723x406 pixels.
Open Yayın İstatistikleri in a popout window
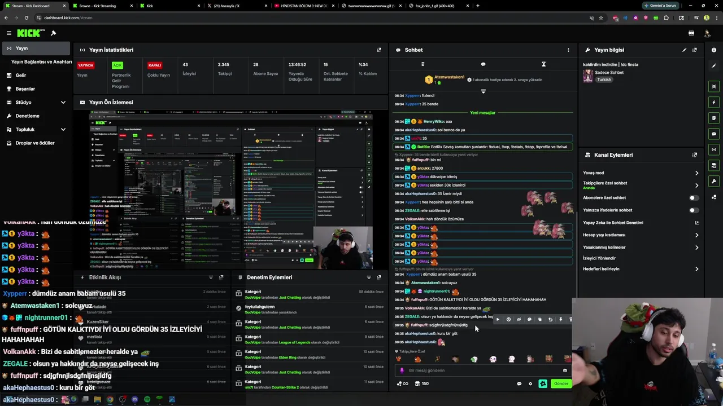point(379,50)
